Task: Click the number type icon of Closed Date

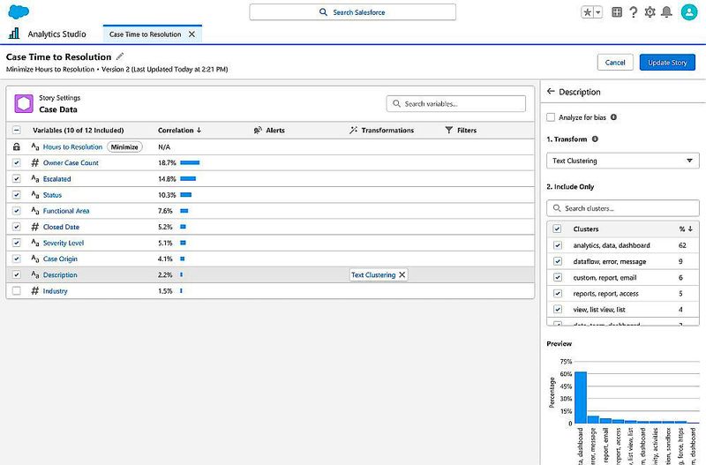Action: pos(34,227)
